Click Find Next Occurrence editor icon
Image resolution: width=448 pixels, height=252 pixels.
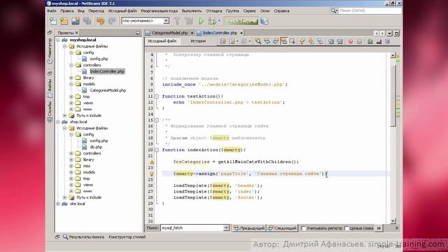pos(275,41)
